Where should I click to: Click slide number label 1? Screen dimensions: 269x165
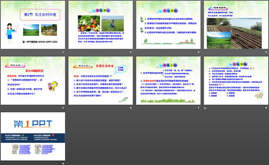(x=63, y=52)
